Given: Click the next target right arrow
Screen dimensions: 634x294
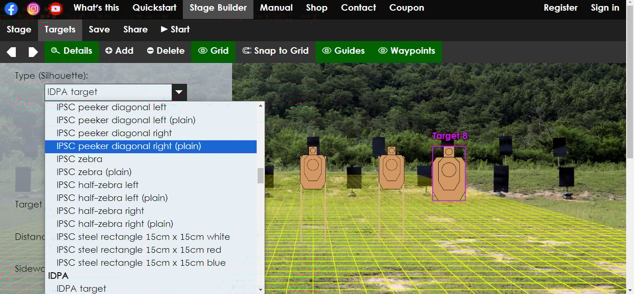Looking at the screenshot, I should point(33,51).
